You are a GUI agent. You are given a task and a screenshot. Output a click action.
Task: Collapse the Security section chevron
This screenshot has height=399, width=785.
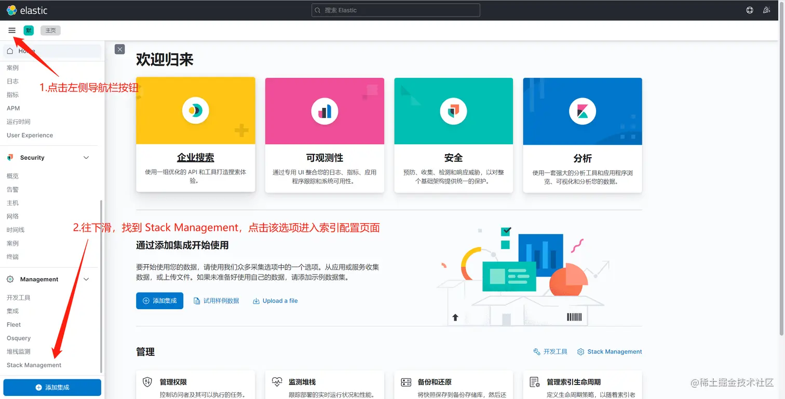click(86, 158)
